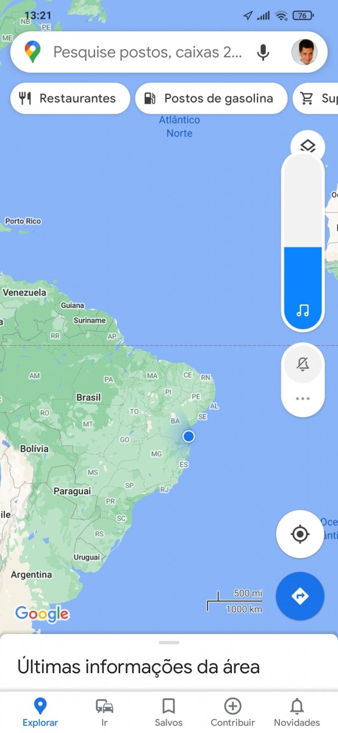Tap the blue directions button

click(x=300, y=596)
